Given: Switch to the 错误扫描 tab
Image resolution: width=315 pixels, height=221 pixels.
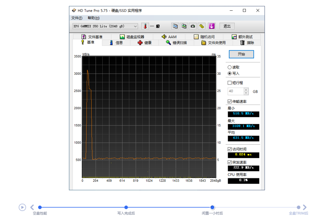Looking at the screenshot, I should point(176,43).
